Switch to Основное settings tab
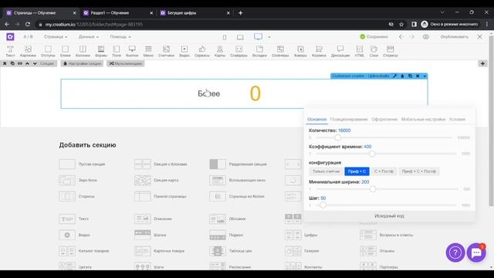The height and width of the screenshot is (278, 494). point(316,119)
